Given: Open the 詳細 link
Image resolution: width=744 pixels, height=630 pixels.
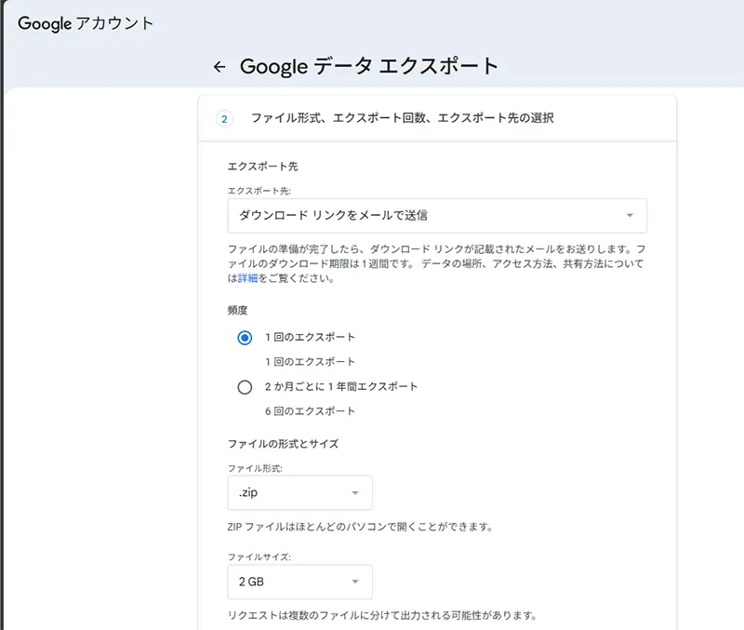Looking at the screenshot, I should [247, 278].
